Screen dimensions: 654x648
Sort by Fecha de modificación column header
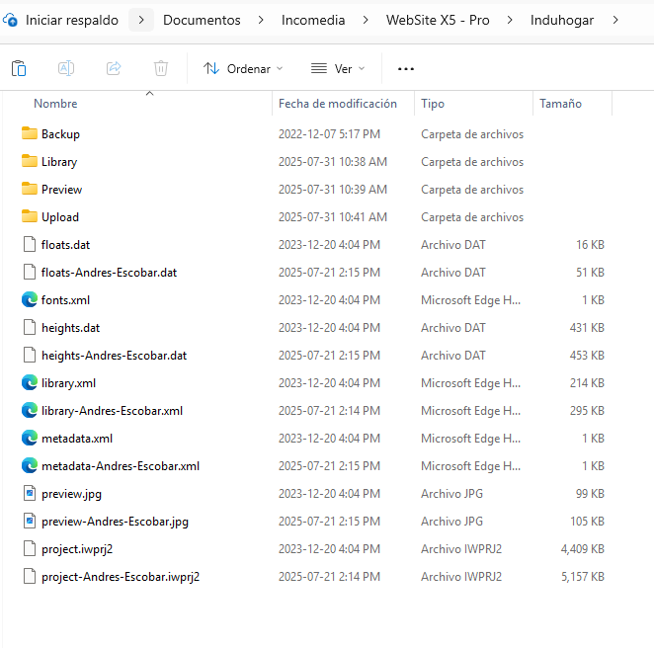point(338,104)
